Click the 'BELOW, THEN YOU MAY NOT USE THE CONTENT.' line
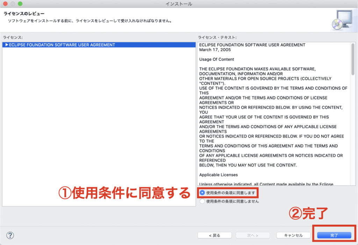Viewport: 358px width, 245px height. point(248,165)
